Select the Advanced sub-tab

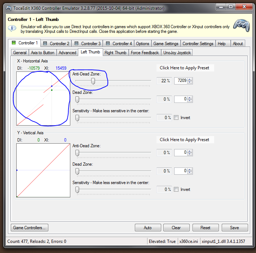(67, 53)
